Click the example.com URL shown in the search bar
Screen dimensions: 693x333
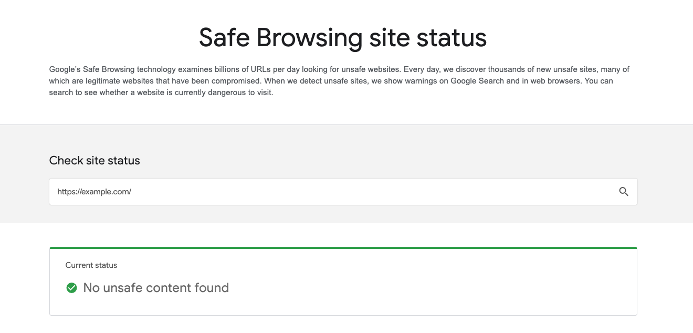[94, 191]
